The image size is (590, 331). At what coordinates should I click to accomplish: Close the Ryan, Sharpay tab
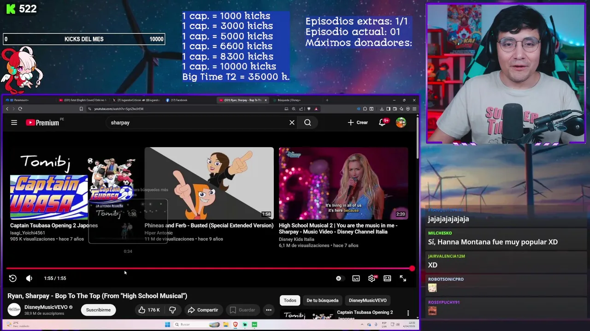(265, 100)
